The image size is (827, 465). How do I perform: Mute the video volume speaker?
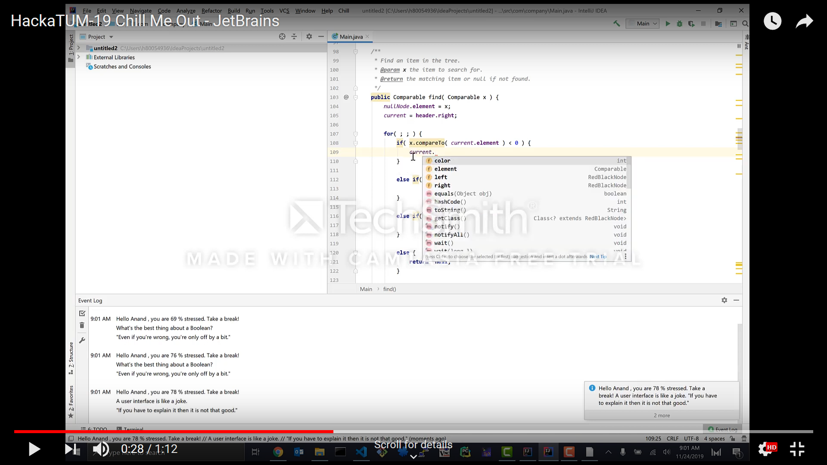pos(101,449)
